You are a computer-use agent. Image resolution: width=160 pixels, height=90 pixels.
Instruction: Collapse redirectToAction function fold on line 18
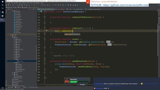click(44, 17)
